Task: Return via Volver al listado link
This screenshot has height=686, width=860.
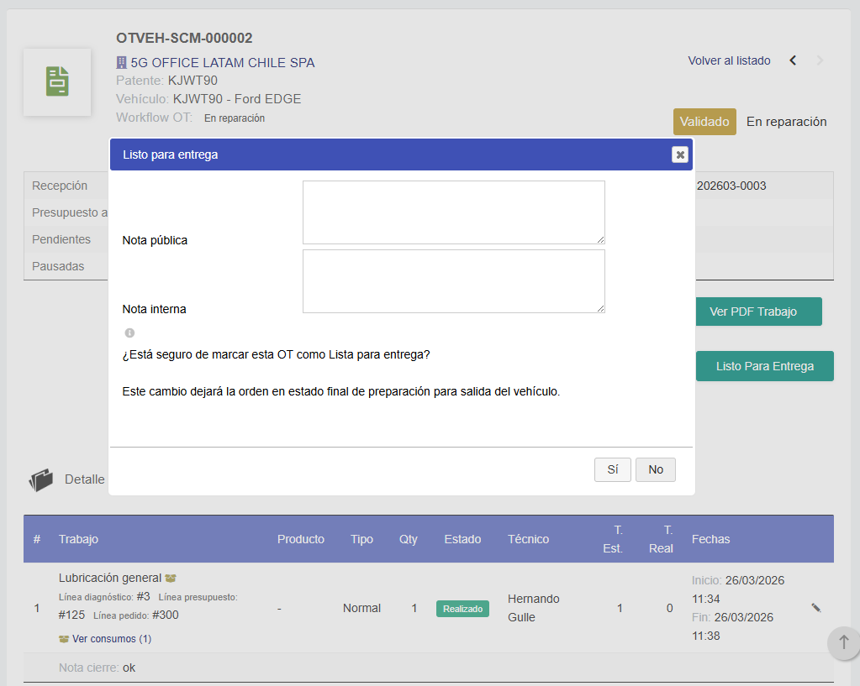Action: 729,60
